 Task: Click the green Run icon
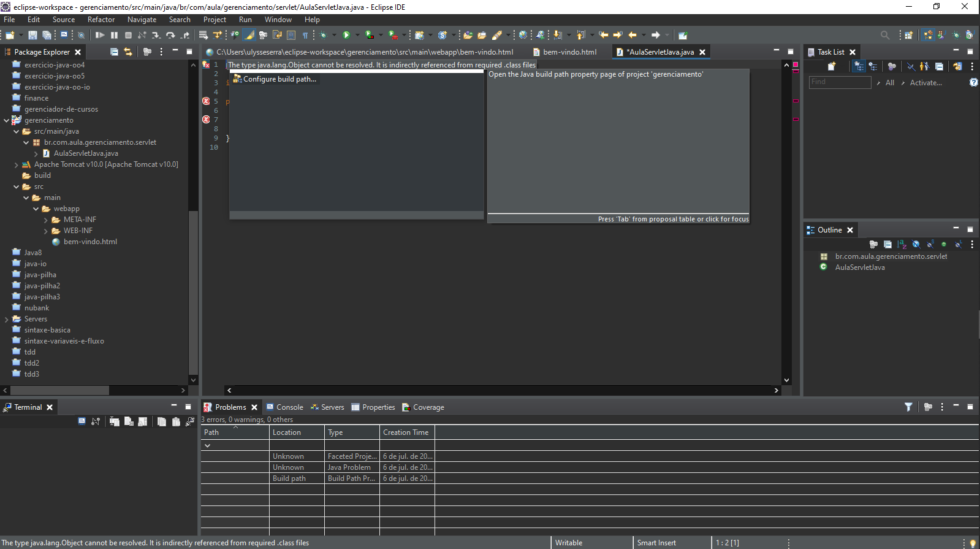tap(346, 36)
